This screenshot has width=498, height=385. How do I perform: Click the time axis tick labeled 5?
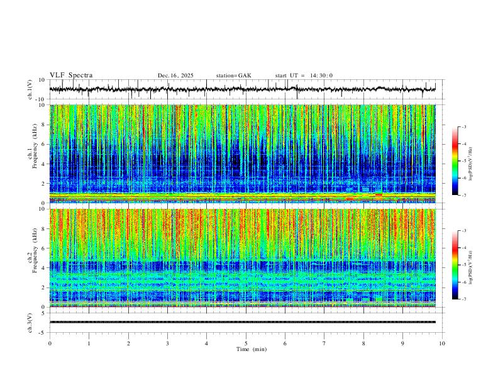coord(246,343)
